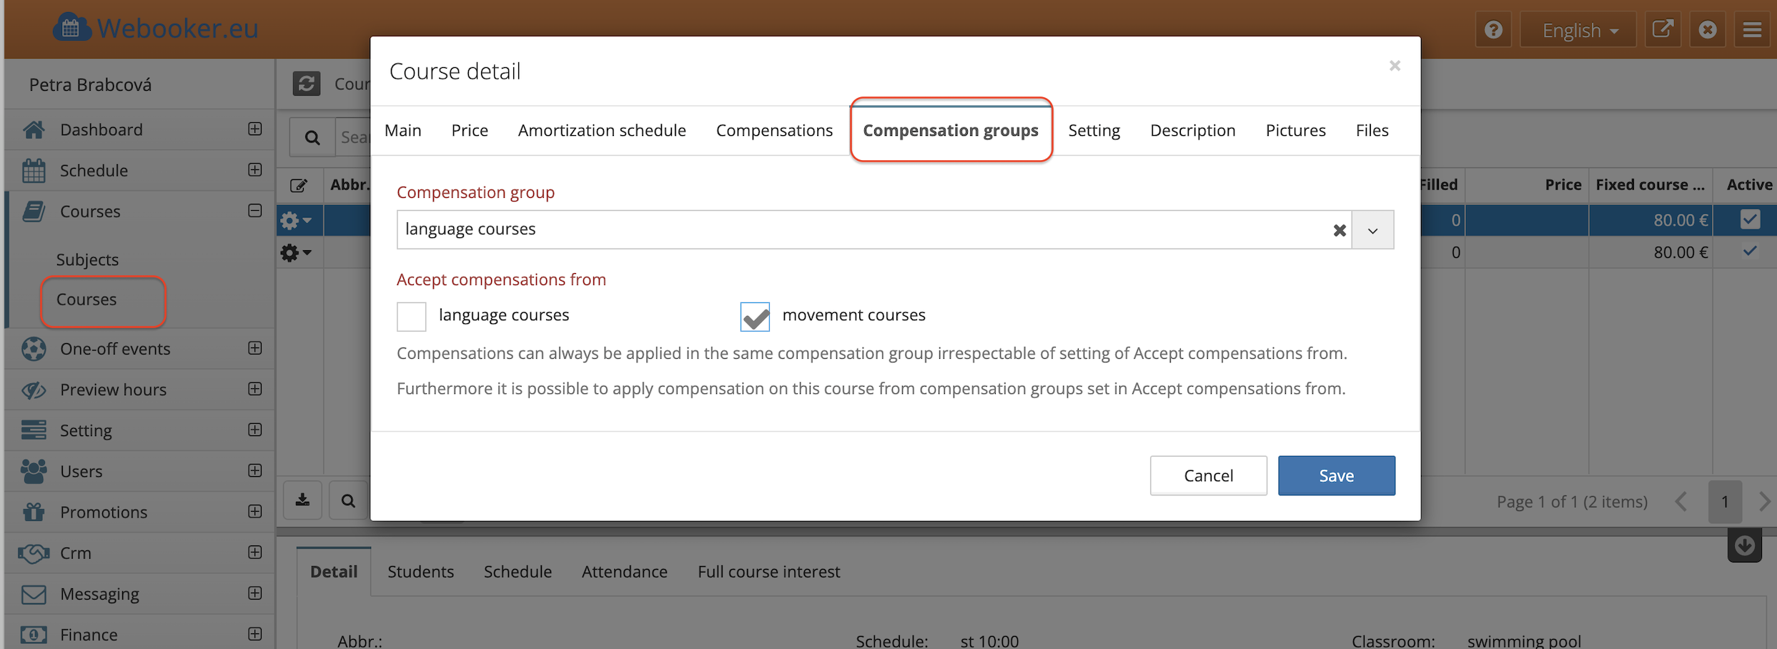Switch to the Students tab below
Viewport: 1777px width, 649px height.
tap(420, 572)
